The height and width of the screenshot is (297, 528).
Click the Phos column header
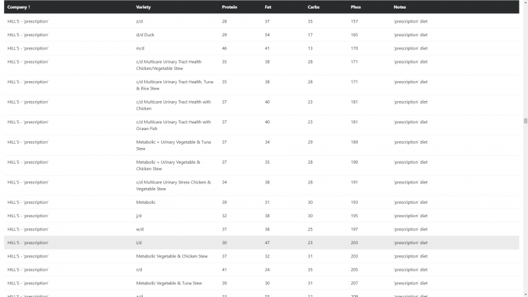[x=356, y=7]
